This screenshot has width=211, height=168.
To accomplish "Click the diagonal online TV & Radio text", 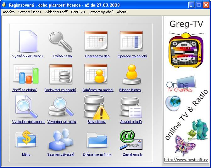I will pyautogui.click(x=186, y=115).
